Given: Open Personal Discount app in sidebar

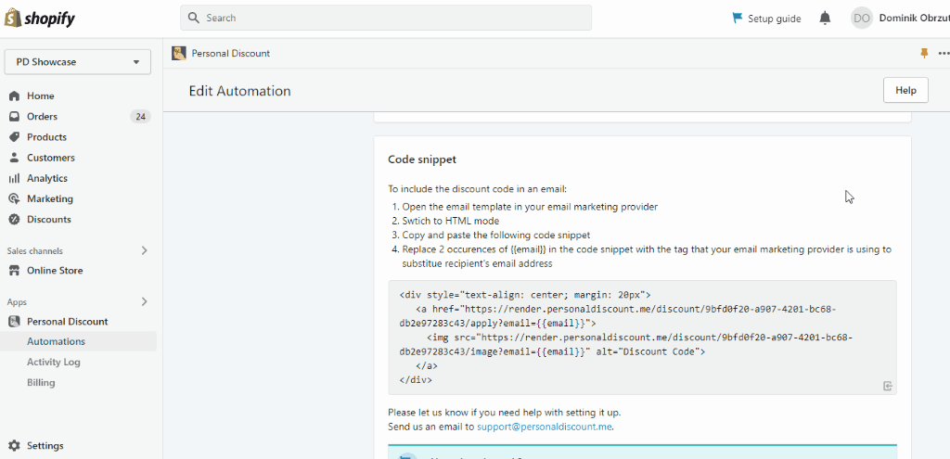Looking at the screenshot, I should (67, 322).
